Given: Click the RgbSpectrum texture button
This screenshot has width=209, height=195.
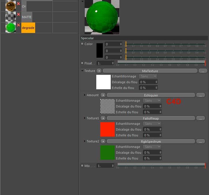Looking at the screenshot, I should [x=151, y=141].
